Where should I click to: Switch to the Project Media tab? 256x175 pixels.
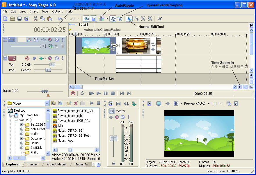coord(56,164)
